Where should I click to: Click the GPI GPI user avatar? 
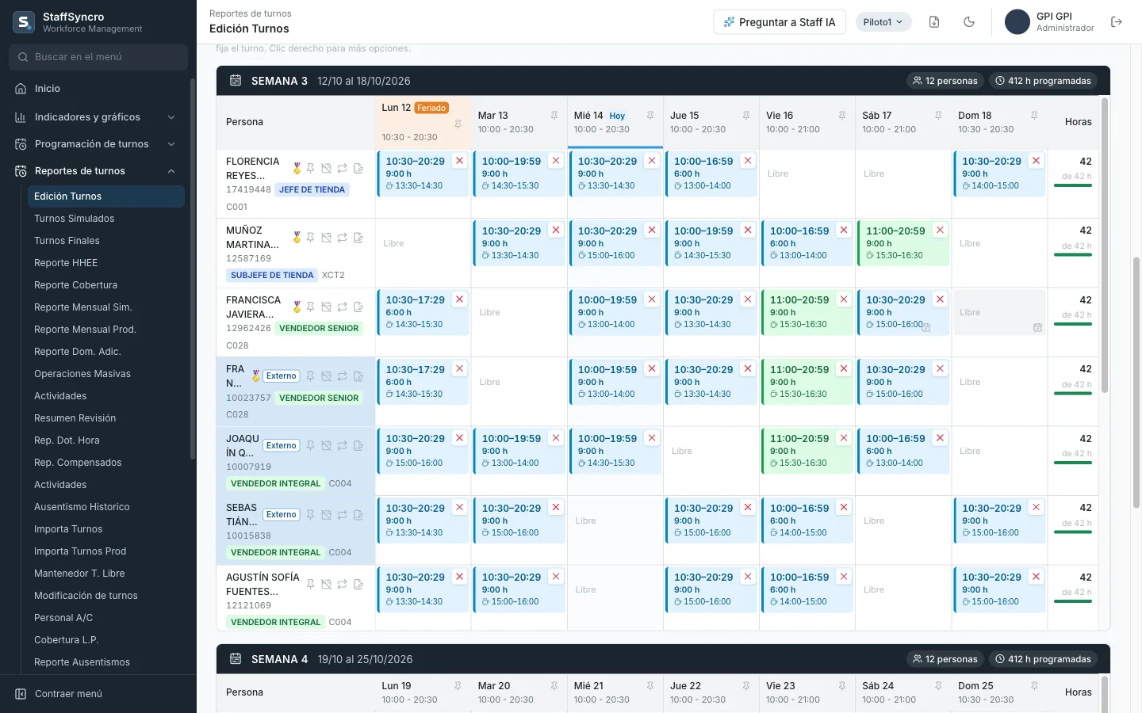(1017, 22)
